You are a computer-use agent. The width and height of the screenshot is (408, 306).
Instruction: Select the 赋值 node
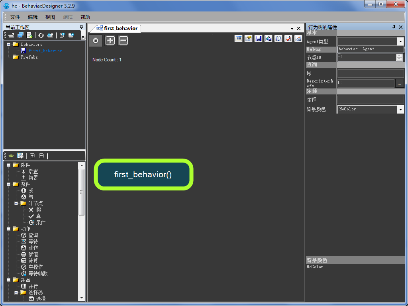[x=33, y=254]
